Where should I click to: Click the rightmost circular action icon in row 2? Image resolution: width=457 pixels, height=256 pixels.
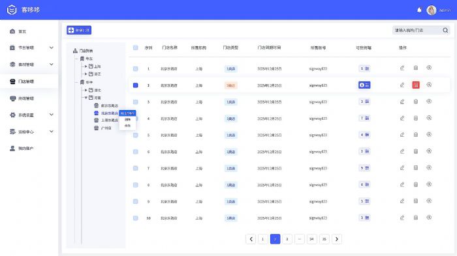tap(429, 85)
